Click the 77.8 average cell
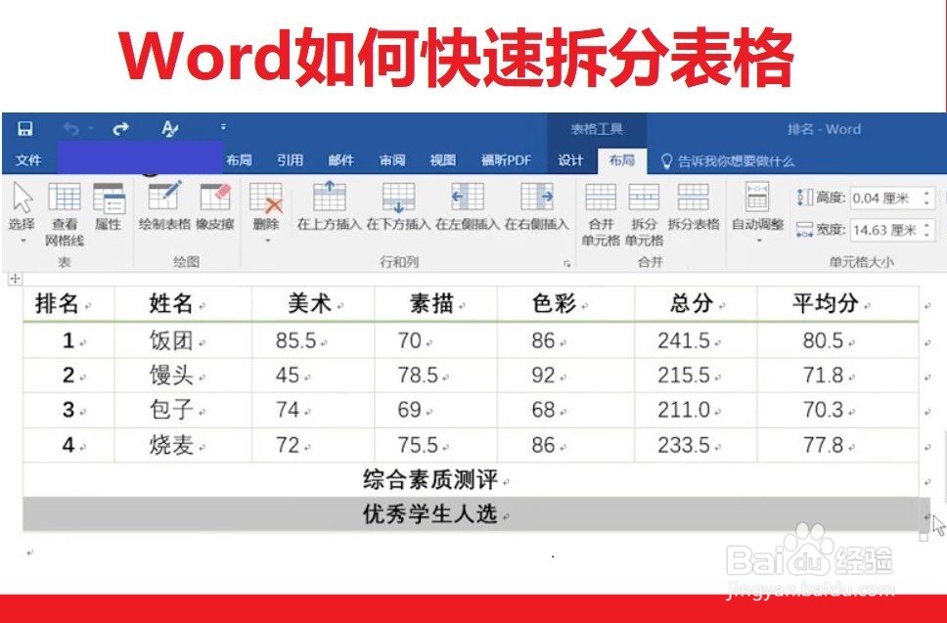 tap(837, 446)
